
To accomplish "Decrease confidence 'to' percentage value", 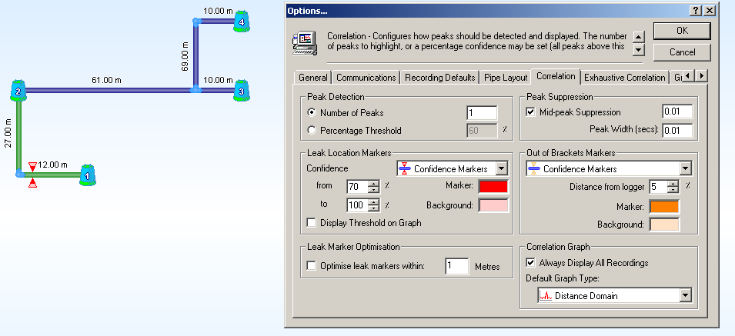I will coord(373,208).
